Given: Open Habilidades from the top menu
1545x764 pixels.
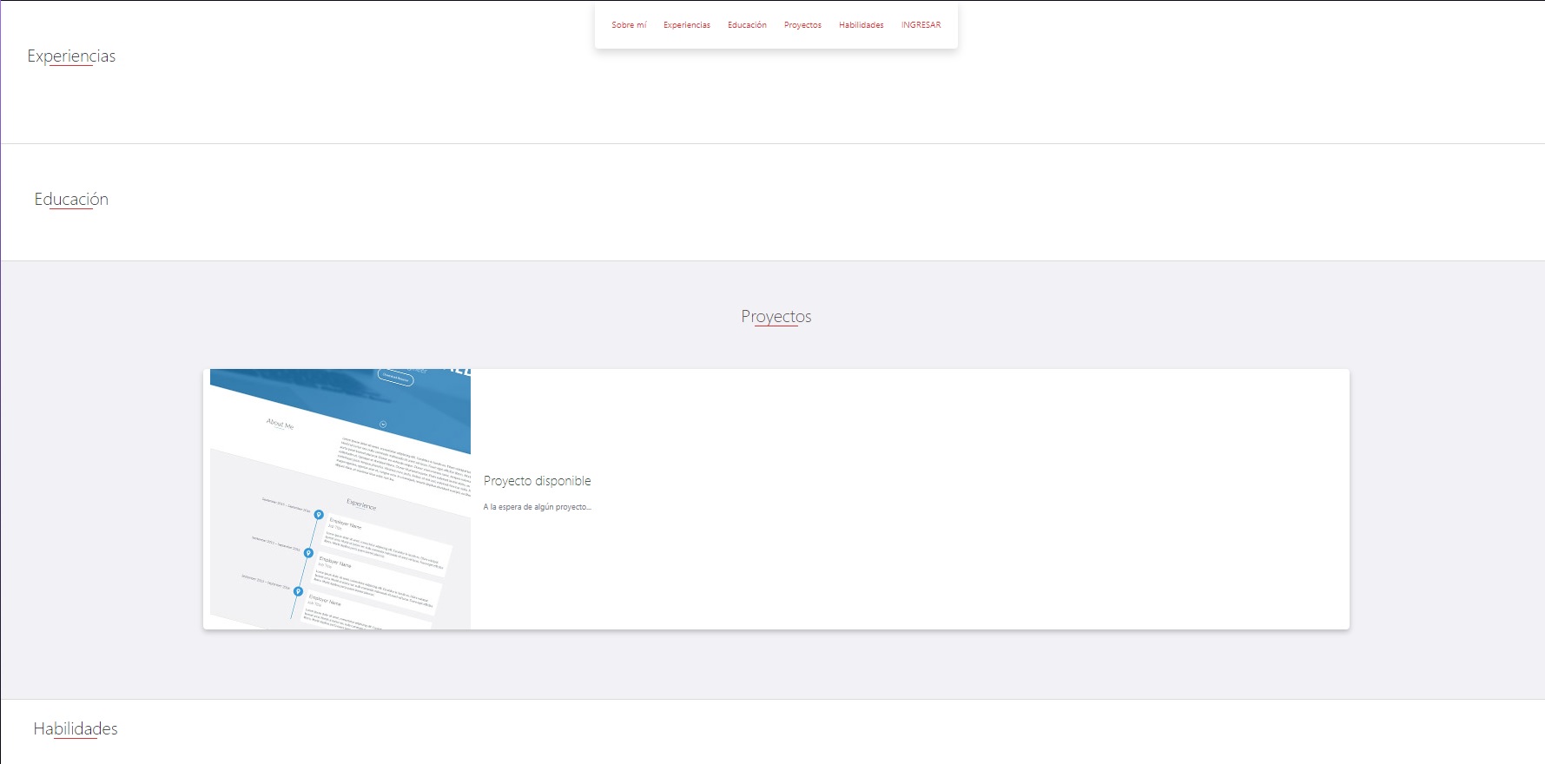Looking at the screenshot, I should pyautogui.click(x=862, y=25).
